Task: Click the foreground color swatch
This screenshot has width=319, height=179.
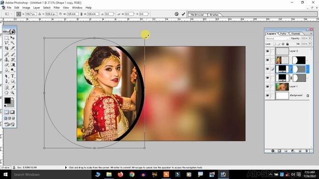Action: (x=7, y=100)
